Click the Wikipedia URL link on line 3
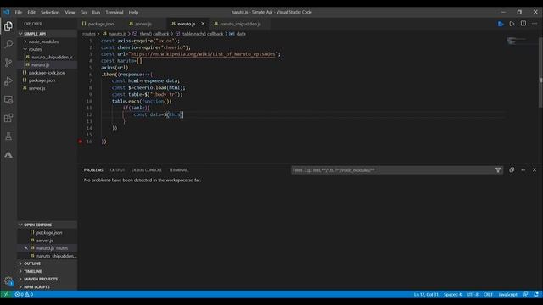543x305 pixels. tap(203, 54)
